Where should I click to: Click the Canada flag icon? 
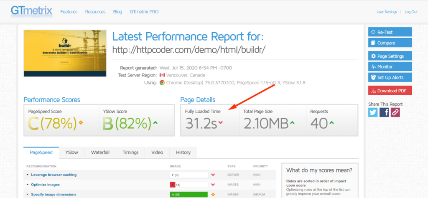coord(162,75)
